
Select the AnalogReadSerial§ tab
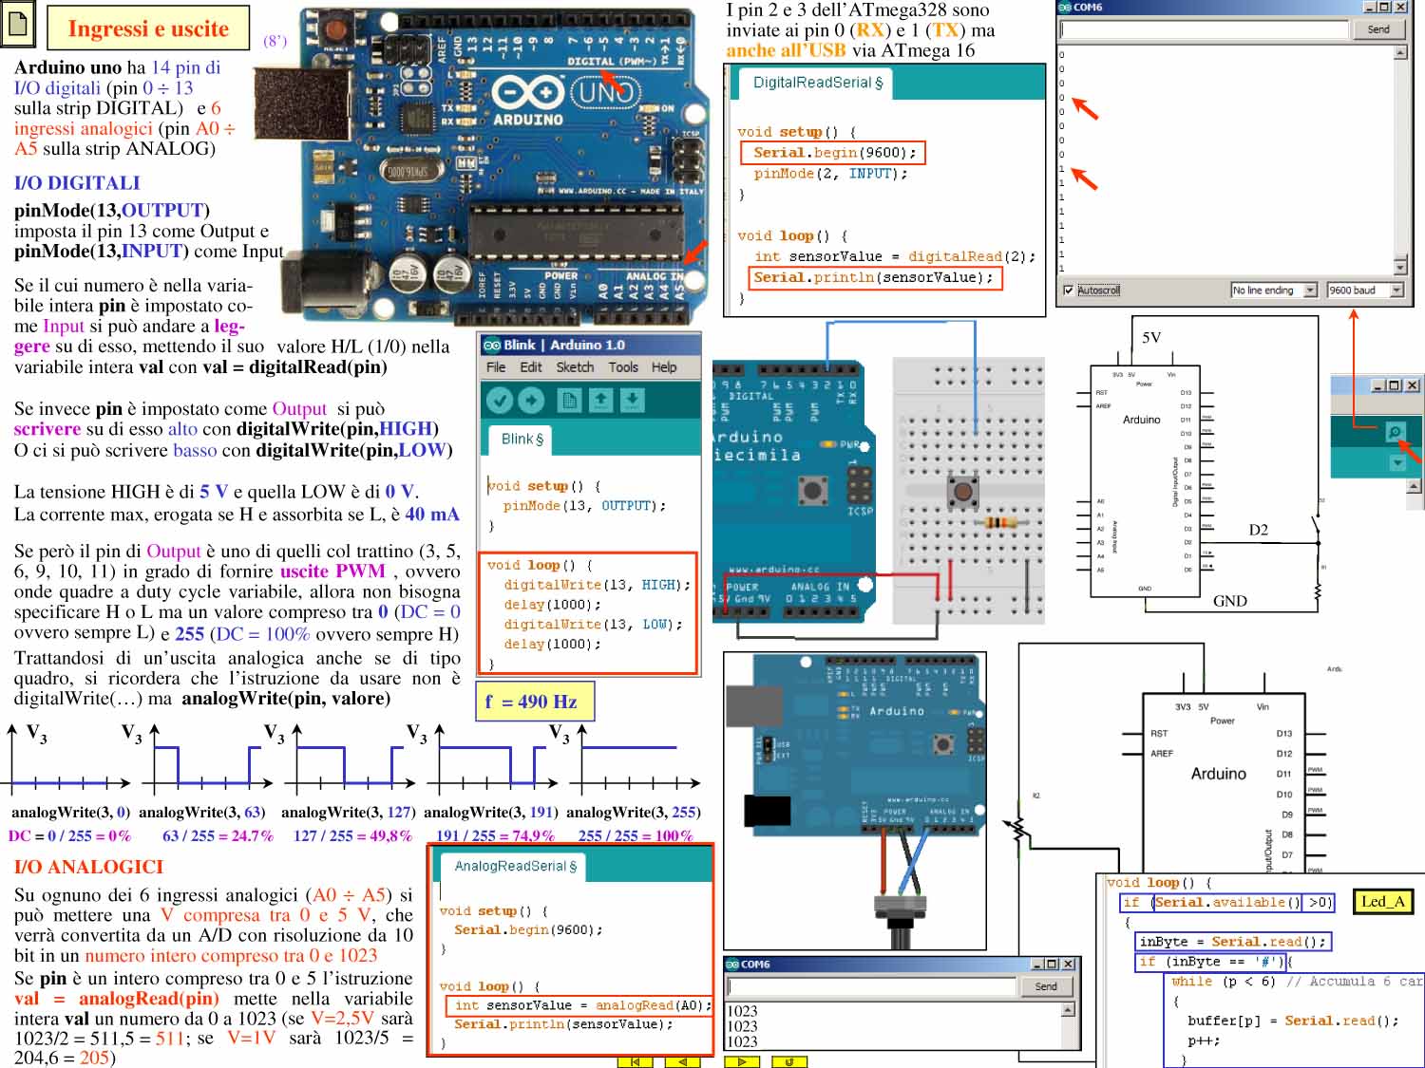coord(514,866)
